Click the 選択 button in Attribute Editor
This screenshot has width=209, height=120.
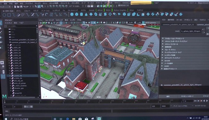tap(168, 96)
